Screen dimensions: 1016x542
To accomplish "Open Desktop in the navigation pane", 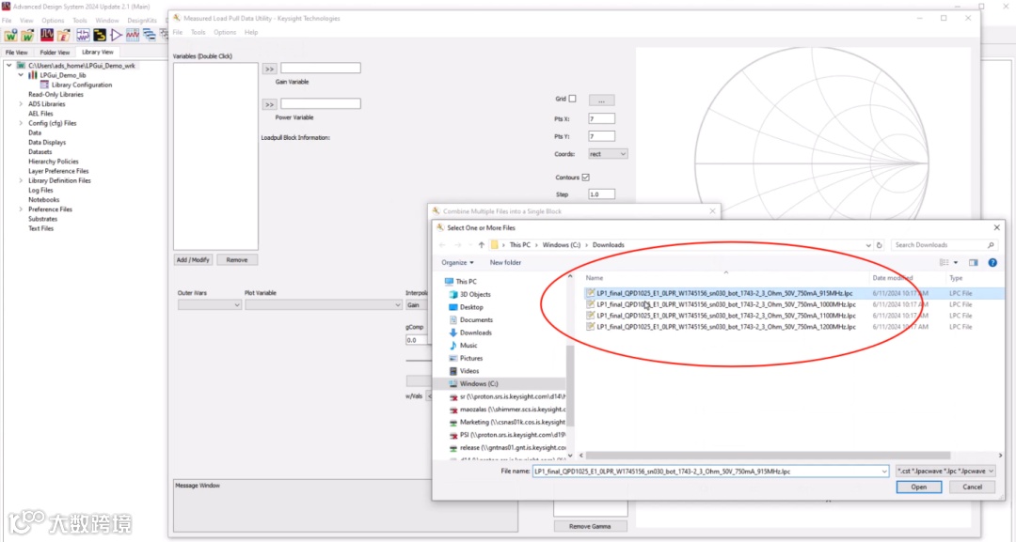I will (471, 307).
